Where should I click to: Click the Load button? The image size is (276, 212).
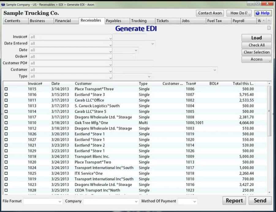coord(256,38)
